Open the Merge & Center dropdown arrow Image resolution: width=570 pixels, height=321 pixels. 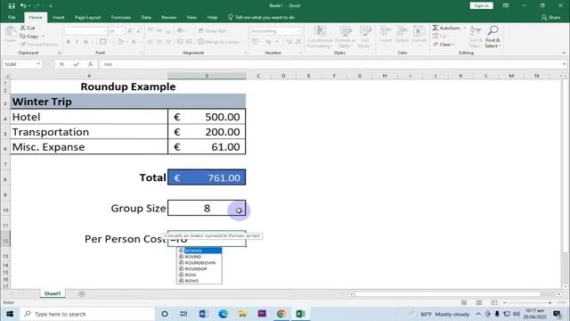[x=243, y=42]
